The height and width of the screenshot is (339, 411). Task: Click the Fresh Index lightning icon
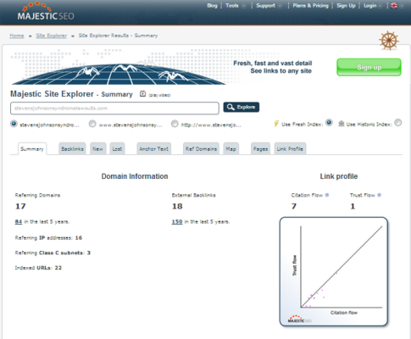click(x=276, y=124)
